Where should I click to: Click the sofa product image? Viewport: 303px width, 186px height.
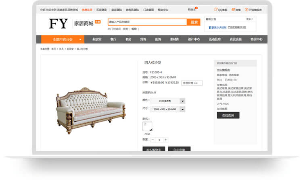click(x=91, y=110)
